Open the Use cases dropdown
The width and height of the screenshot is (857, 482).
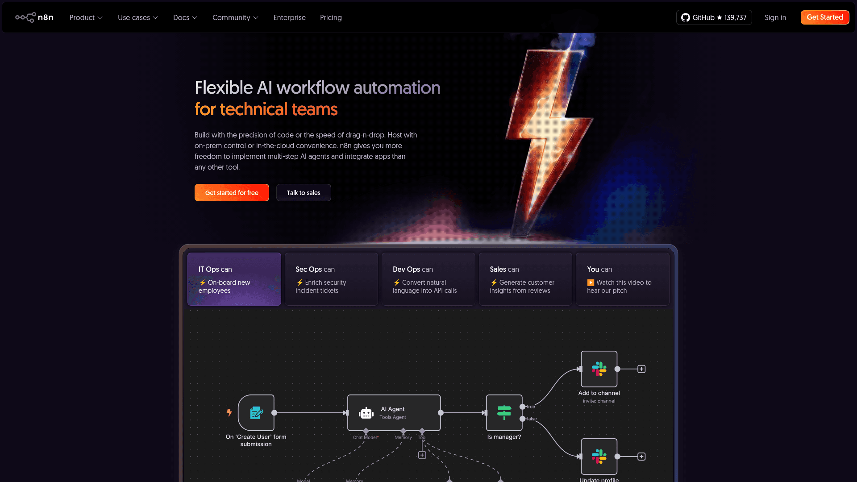tap(137, 17)
